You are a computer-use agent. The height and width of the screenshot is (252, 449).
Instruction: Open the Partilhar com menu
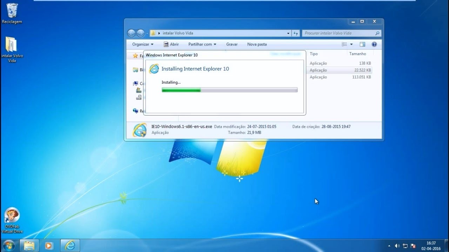(202, 44)
